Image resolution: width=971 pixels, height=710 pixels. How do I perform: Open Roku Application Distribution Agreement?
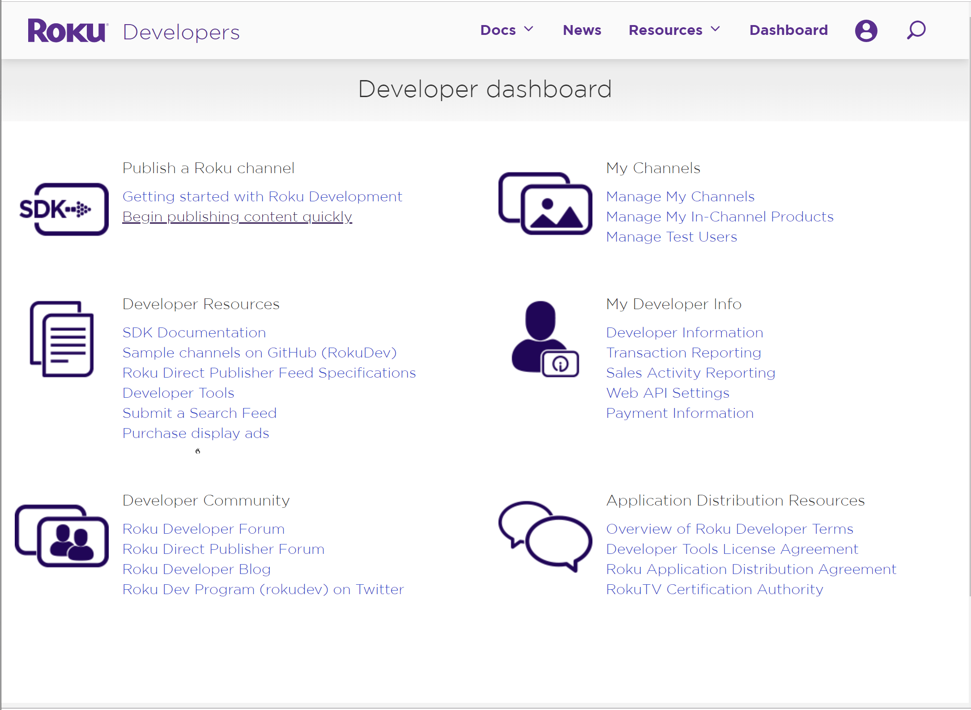coord(751,569)
